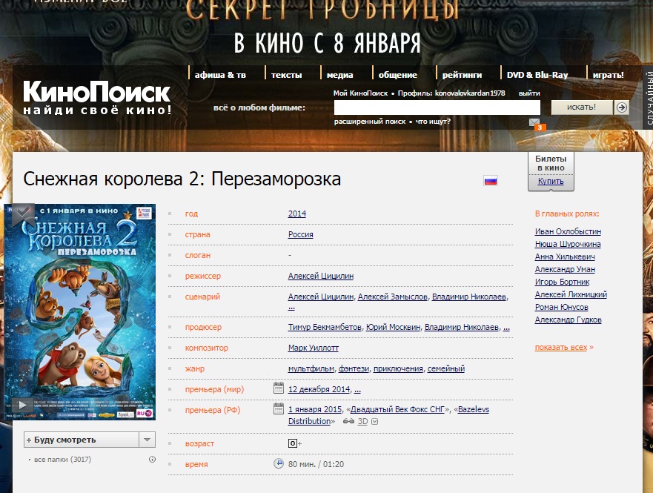The image size is (653, 493).
Task: Click the выйти logout link
Action: point(529,93)
